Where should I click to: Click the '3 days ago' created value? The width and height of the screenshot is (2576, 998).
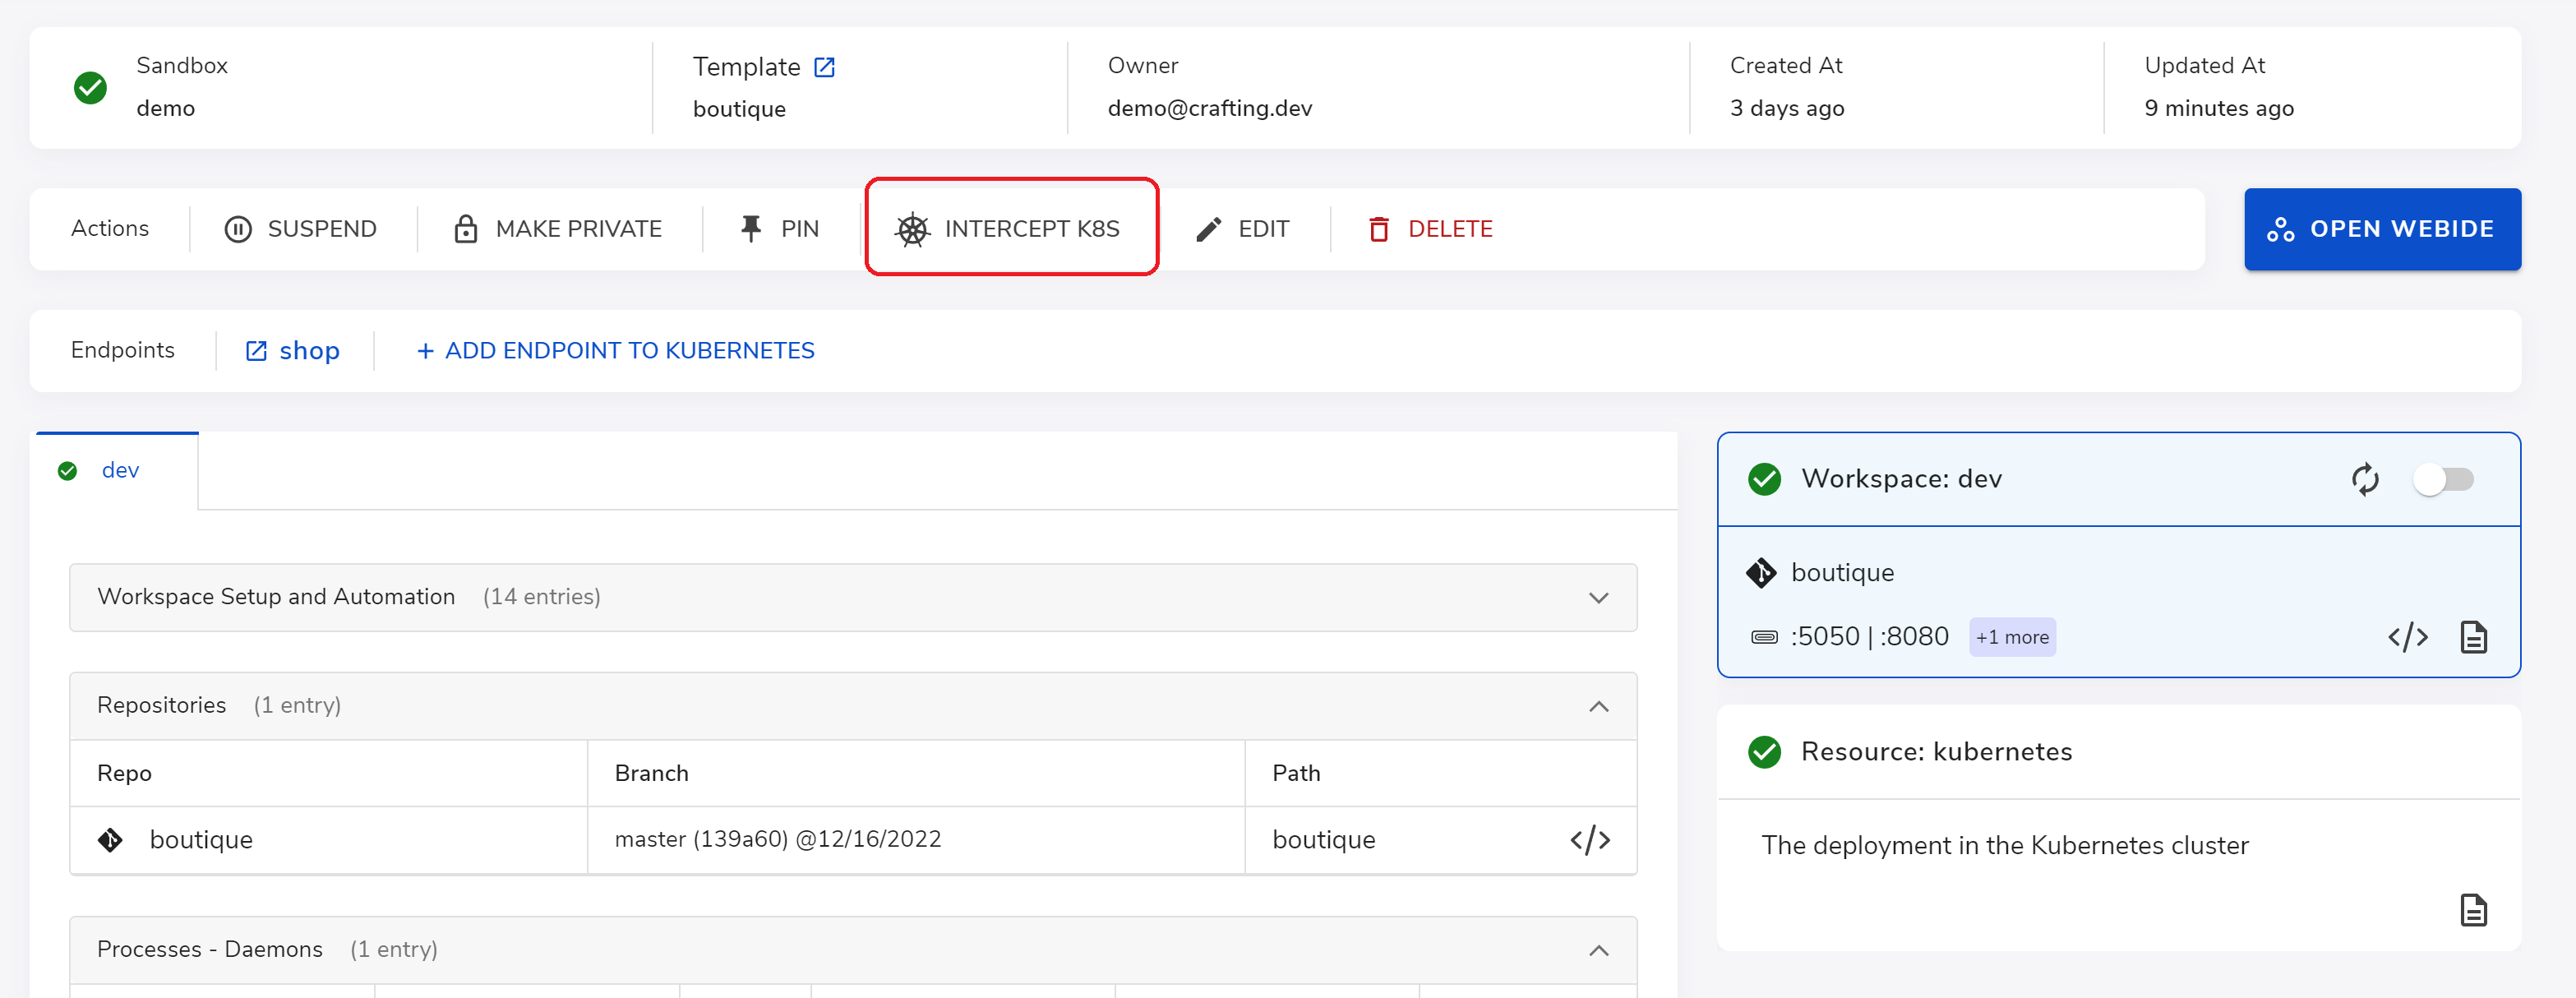pyautogui.click(x=1786, y=108)
